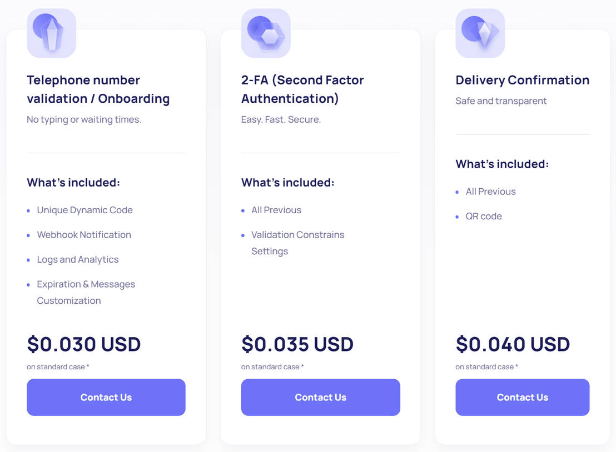The height and width of the screenshot is (452, 616).
Task: Select the $0.030 USD price label
Action: click(x=83, y=344)
